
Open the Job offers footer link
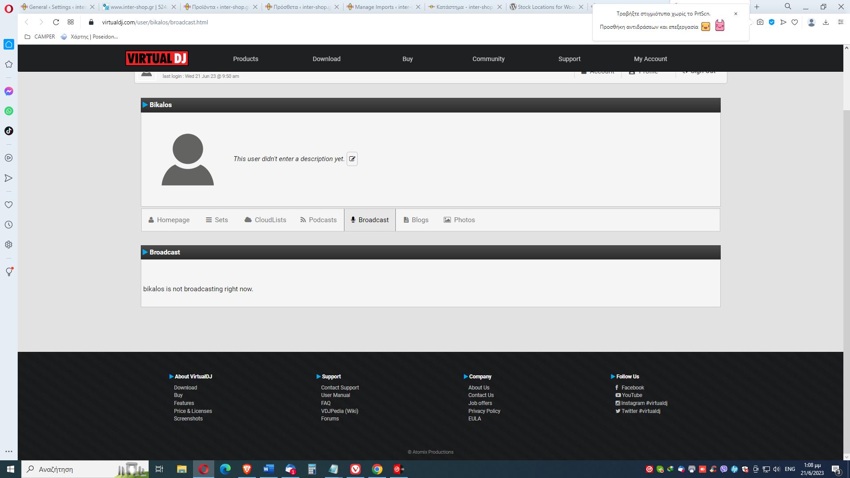pos(480,403)
